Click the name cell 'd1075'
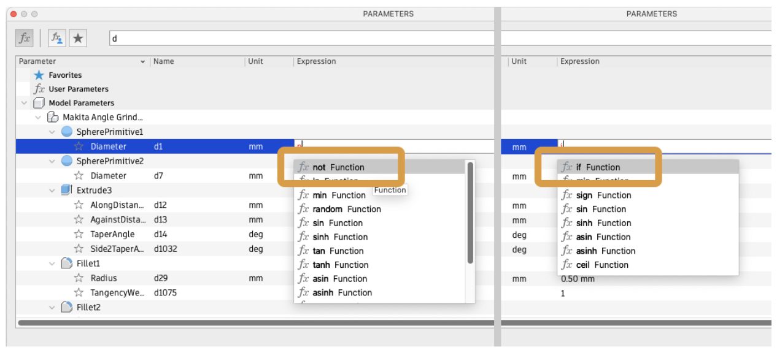The image size is (777, 353). (x=164, y=293)
